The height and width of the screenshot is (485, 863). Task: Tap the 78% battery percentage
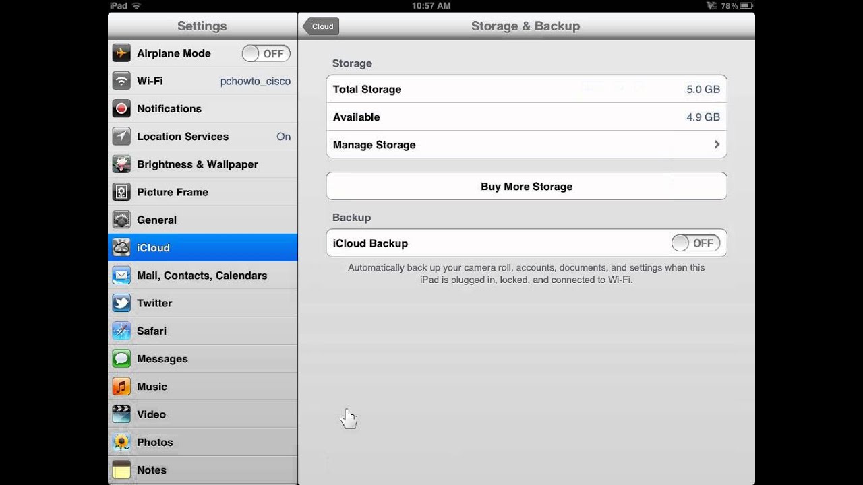point(729,6)
